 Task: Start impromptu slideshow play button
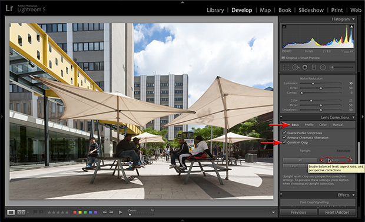point(120,212)
